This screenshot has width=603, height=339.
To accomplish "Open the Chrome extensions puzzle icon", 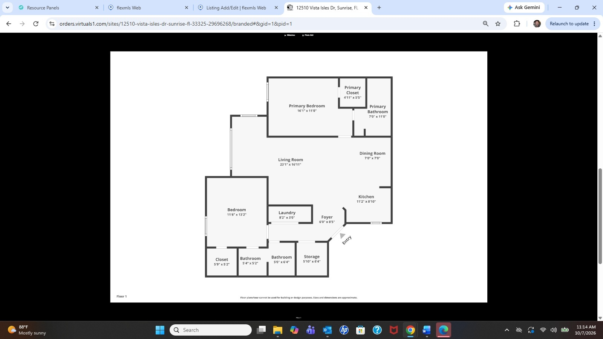I will (517, 24).
